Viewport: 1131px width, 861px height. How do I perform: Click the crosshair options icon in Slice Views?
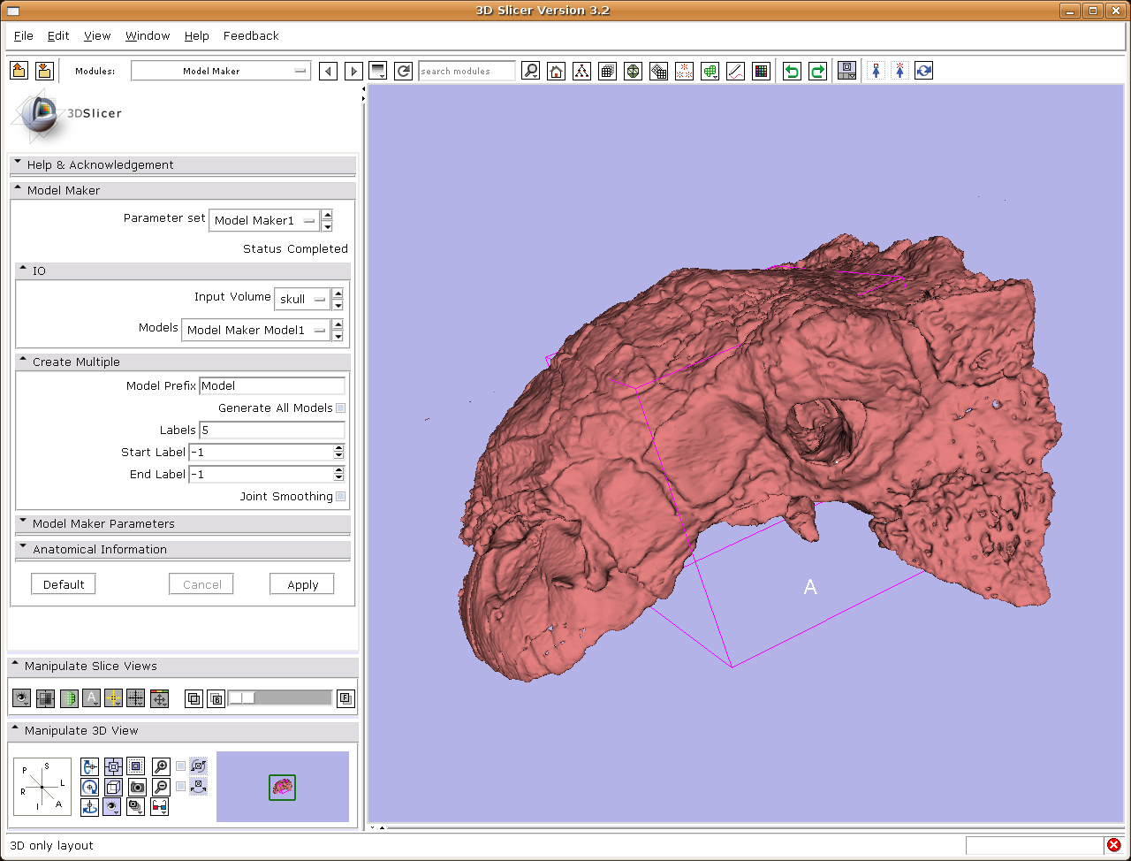(x=113, y=698)
